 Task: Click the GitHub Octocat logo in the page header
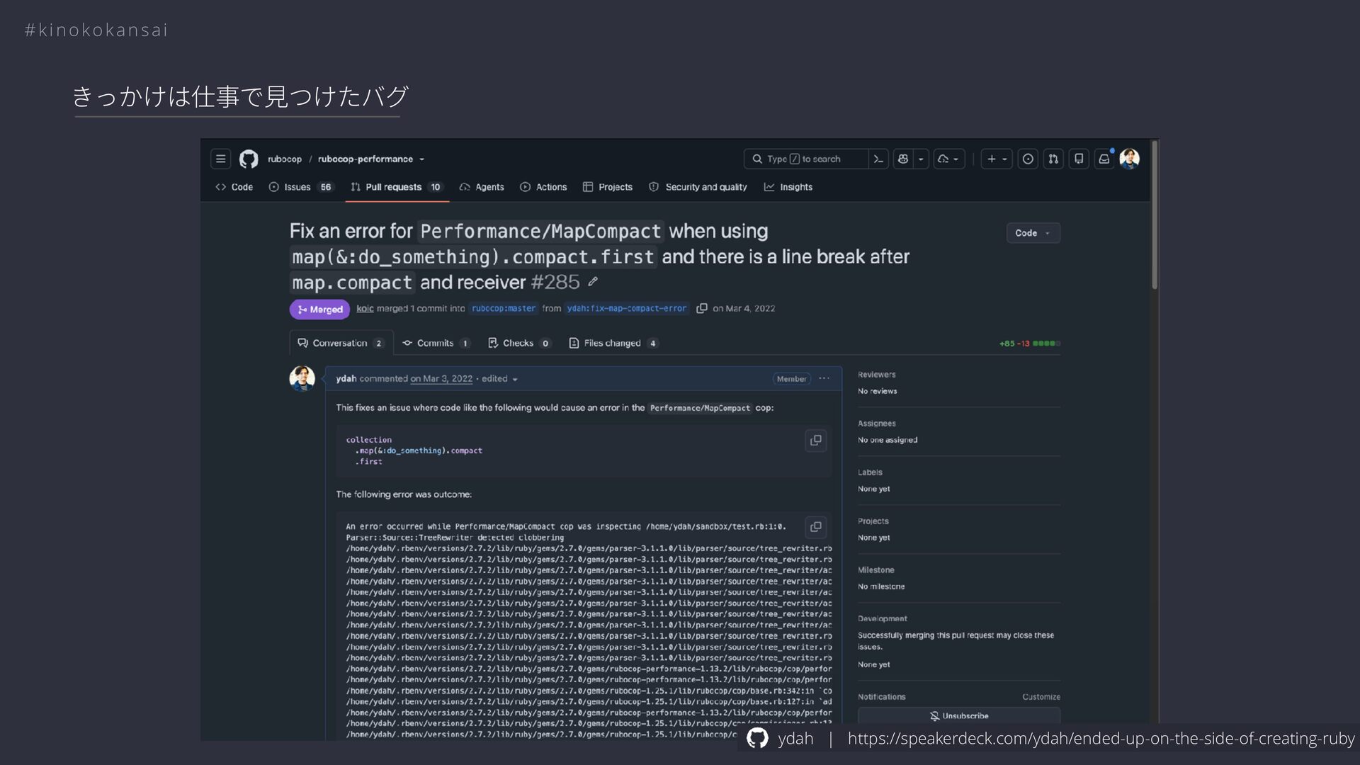click(249, 159)
